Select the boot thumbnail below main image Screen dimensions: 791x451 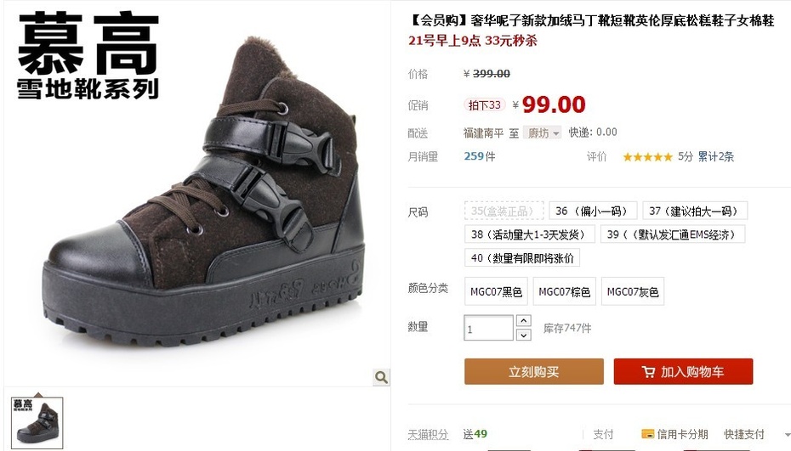37,423
